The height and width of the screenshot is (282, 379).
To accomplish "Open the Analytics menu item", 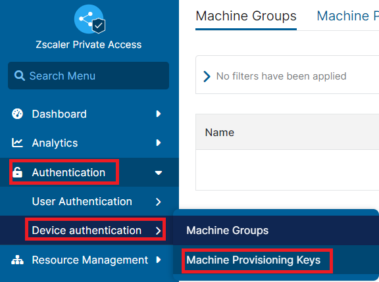I will click(x=89, y=143).
